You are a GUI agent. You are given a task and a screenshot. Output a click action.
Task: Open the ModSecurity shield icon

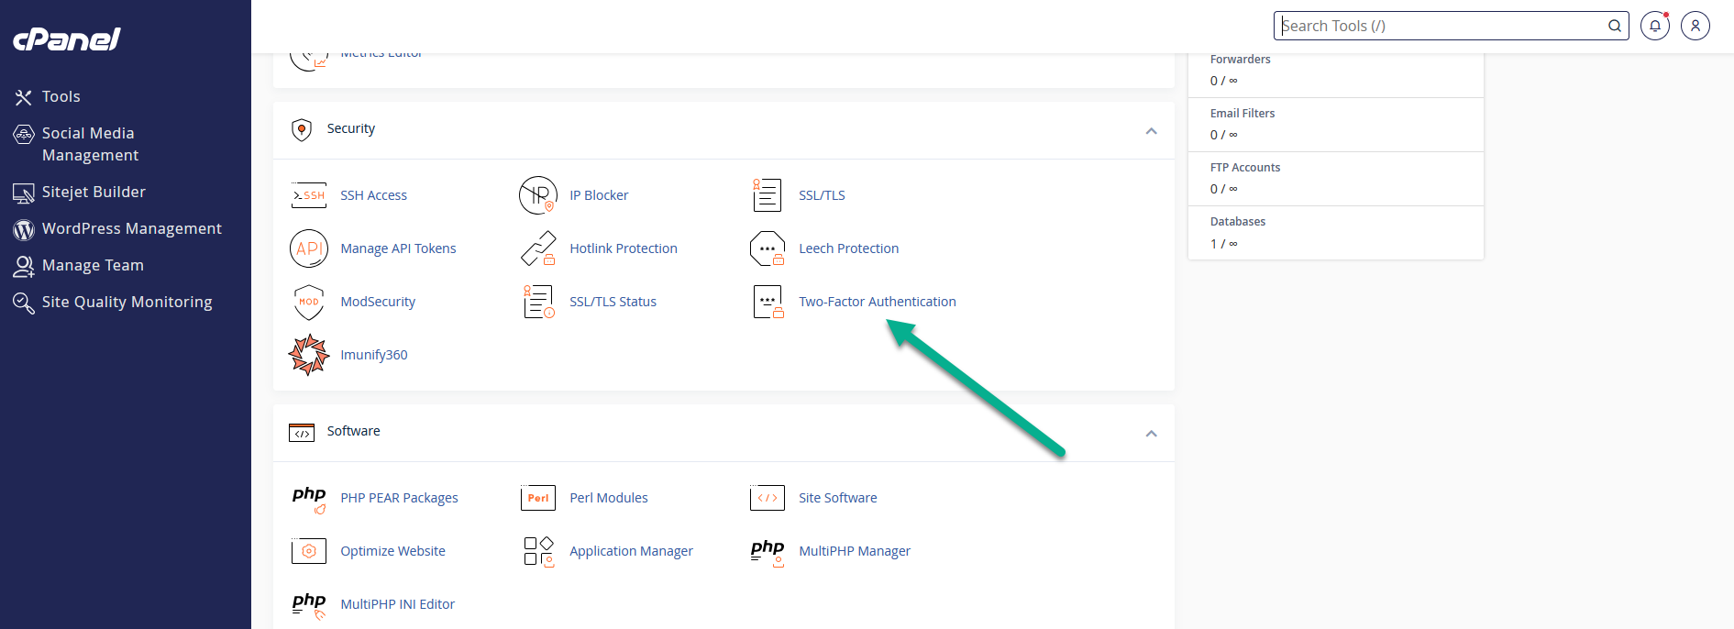point(309,302)
